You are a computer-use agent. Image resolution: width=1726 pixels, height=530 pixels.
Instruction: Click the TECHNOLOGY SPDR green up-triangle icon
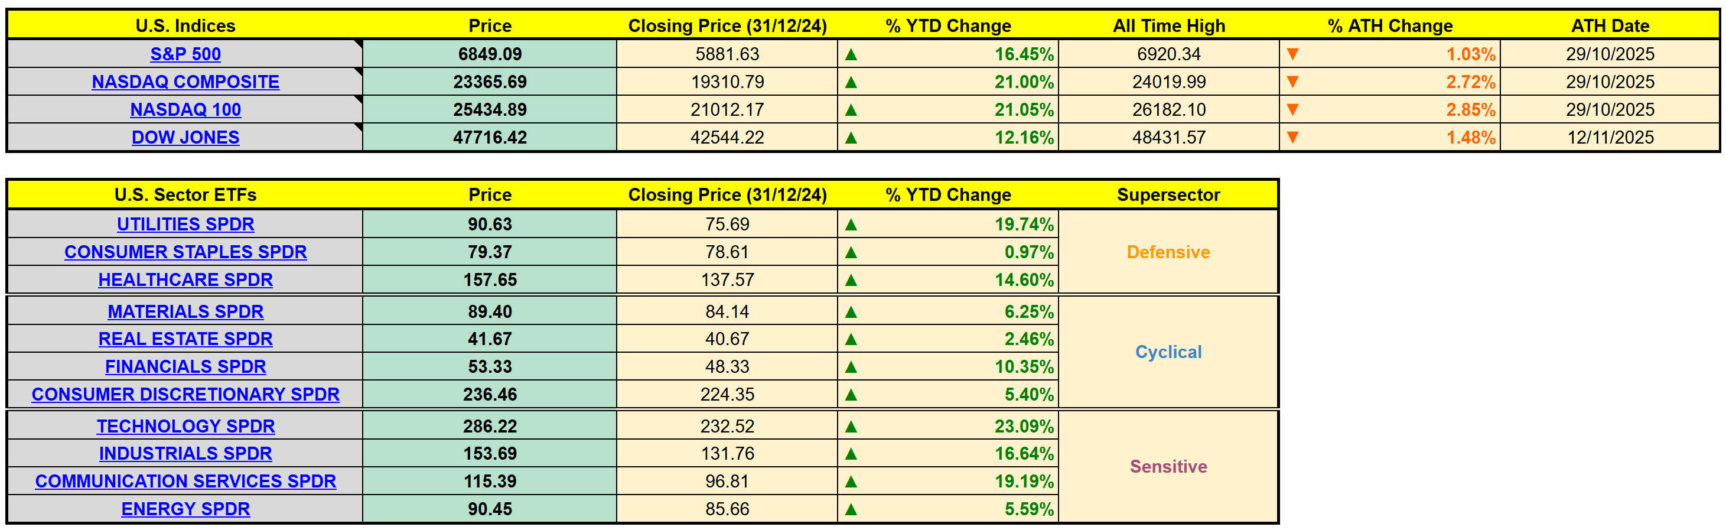pyautogui.click(x=851, y=426)
